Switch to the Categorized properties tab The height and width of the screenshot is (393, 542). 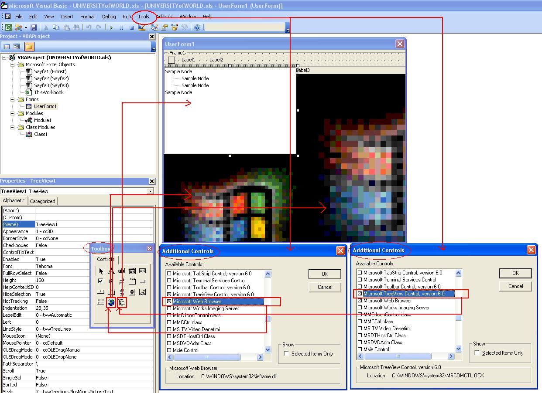click(42, 201)
